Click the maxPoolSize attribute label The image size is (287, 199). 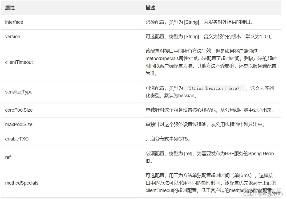click(x=19, y=124)
